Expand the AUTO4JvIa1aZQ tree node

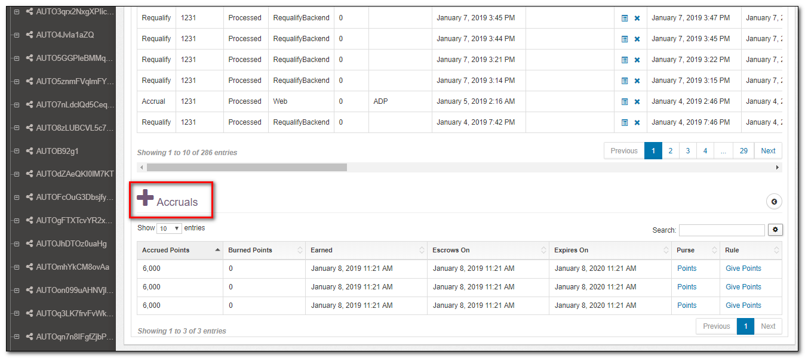tap(17, 35)
